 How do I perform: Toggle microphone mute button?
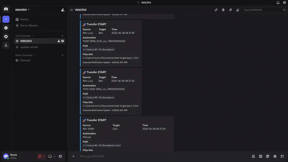point(40,156)
